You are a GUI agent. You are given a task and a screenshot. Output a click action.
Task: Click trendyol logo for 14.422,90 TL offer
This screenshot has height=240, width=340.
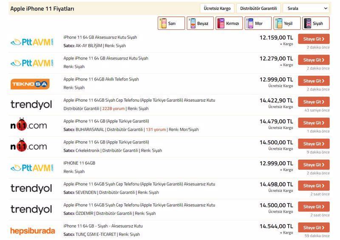[x=31, y=105]
